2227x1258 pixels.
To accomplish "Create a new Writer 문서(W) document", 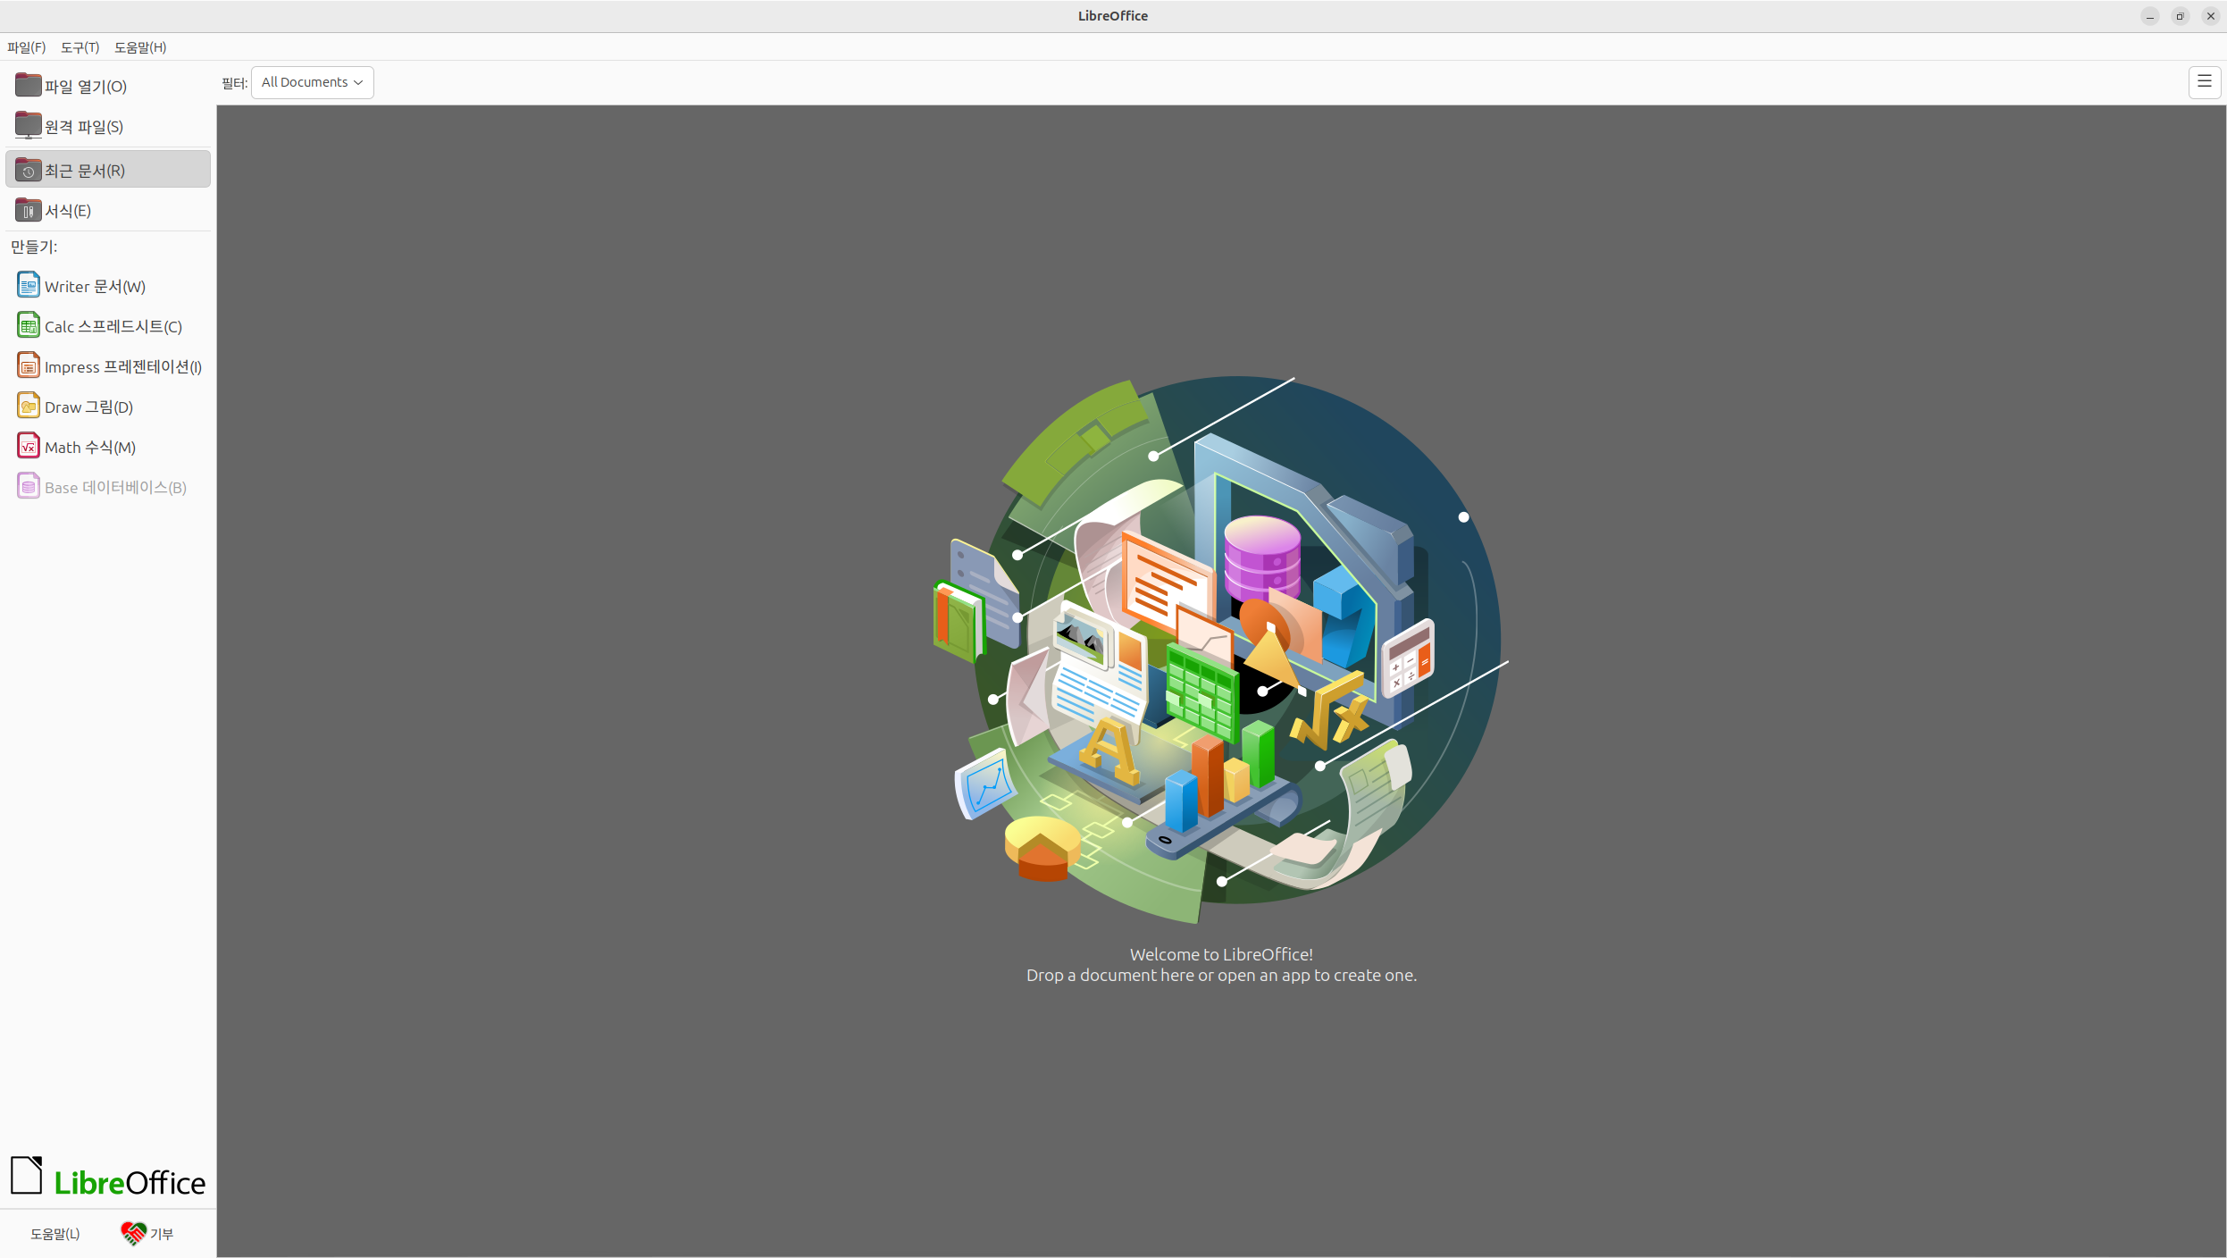I will tap(108, 286).
